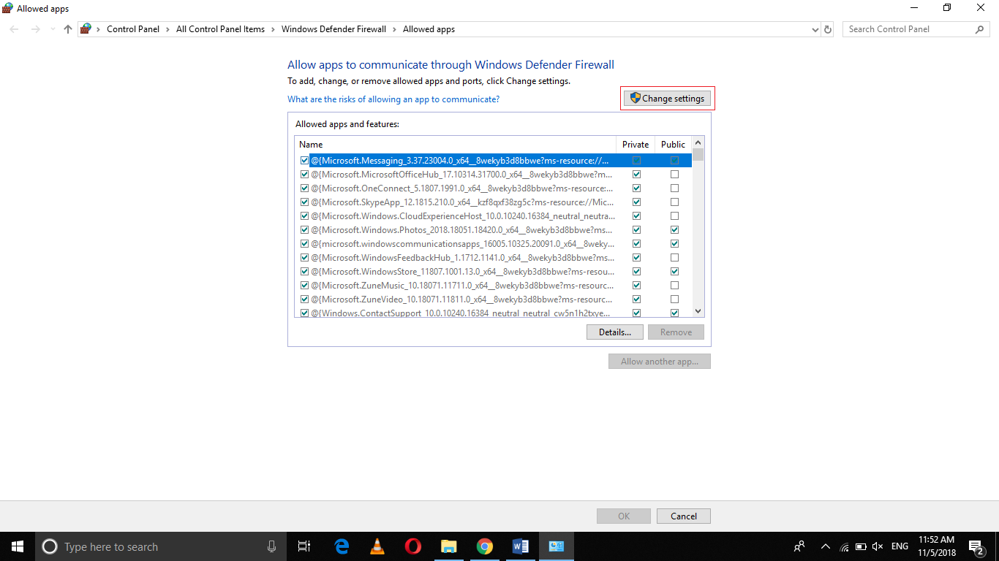Image resolution: width=999 pixels, height=561 pixels.
Task: Click the back navigation arrow
Action: pos(13,28)
